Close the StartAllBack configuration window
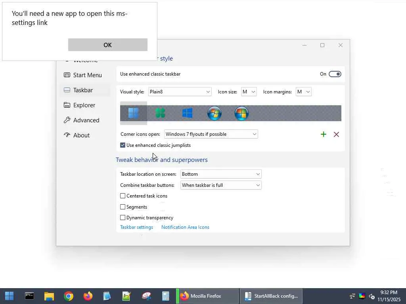 (x=341, y=45)
